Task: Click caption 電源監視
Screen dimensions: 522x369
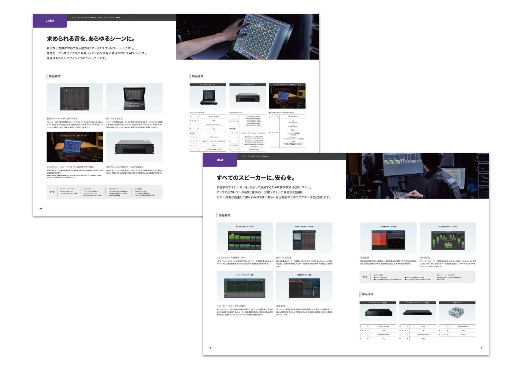Action: pyautogui.click(x=365, y=258)
